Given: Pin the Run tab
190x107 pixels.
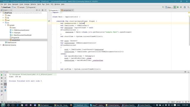Looking at the screenshot, I should 2,95.
